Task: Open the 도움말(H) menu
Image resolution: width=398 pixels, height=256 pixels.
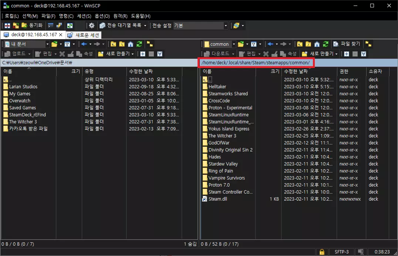Action: [141, 16]
